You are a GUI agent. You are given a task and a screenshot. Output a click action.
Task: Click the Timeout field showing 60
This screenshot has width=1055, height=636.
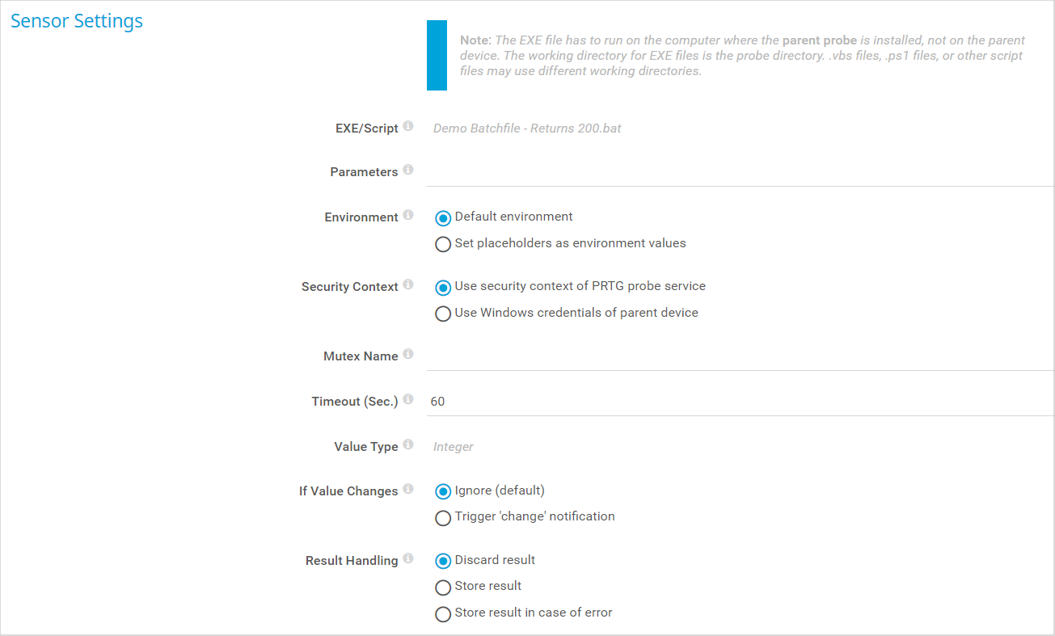tap(741, 401)
